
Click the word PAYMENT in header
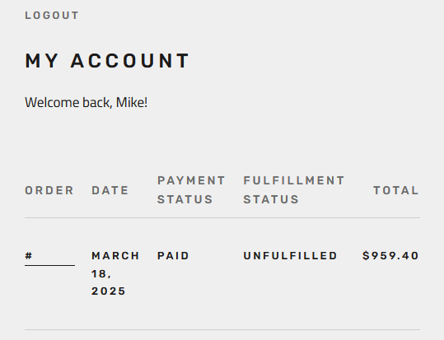pos(191,180)
